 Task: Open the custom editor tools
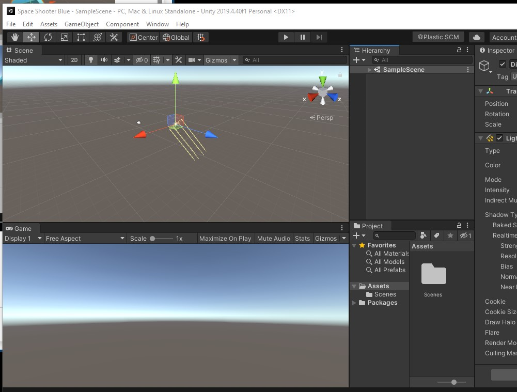(114, 37)
